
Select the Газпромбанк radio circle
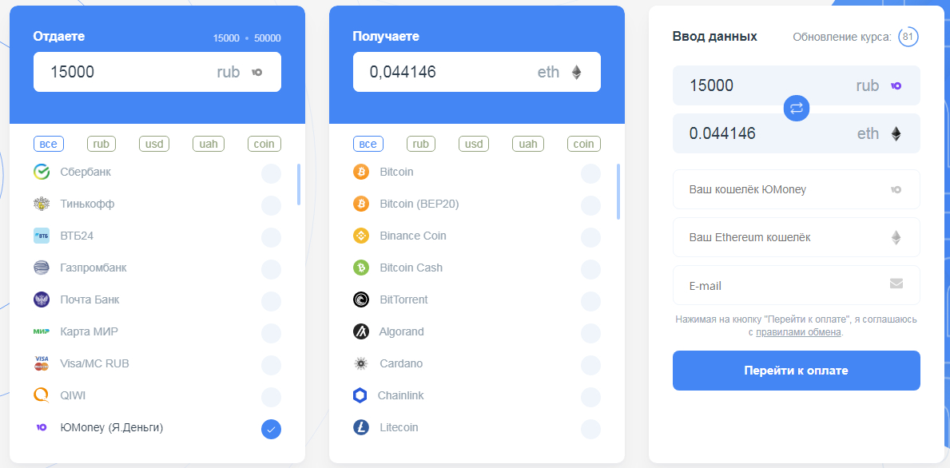(x=272, y=269)
